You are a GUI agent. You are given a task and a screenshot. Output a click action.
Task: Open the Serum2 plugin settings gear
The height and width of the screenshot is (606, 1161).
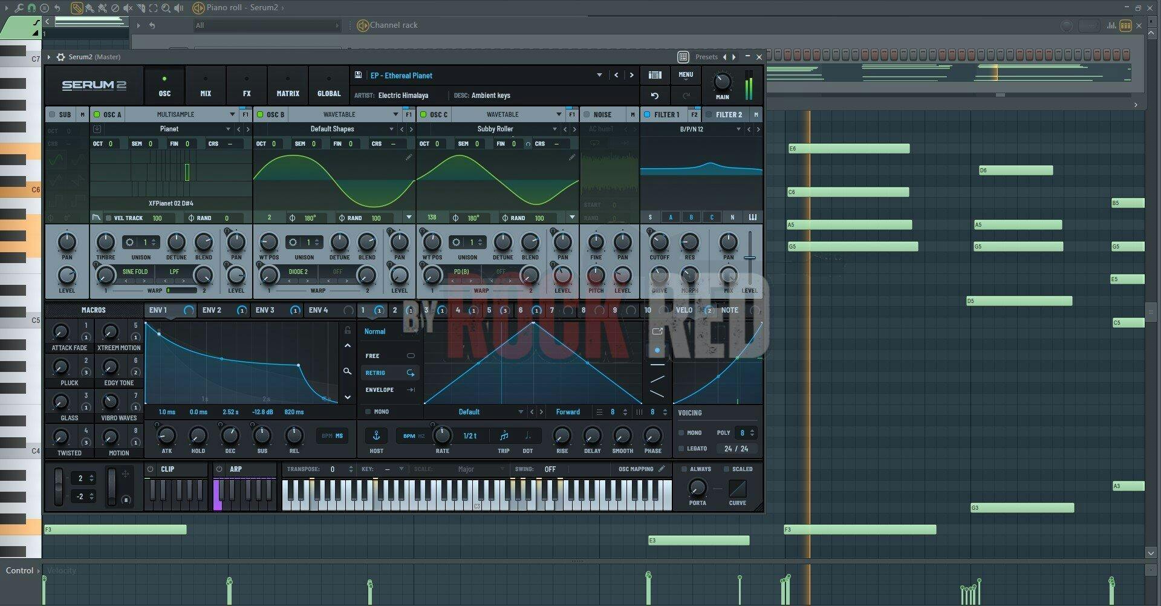coord(60,57)
